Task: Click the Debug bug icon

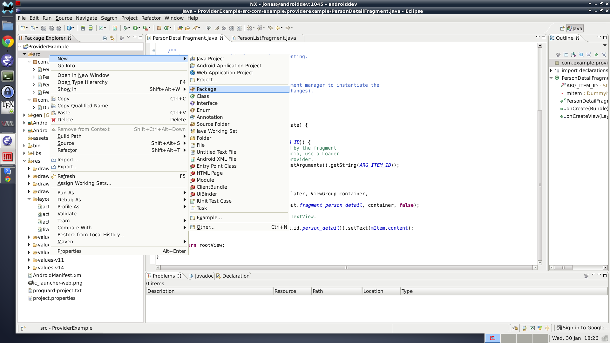Action: pos(126,28)
